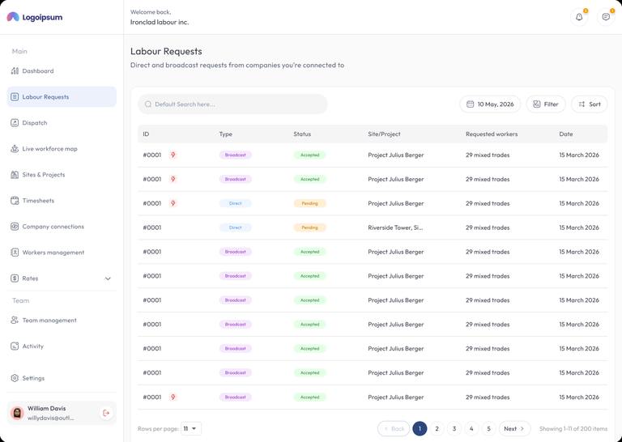The image size is (622, 442).
Task: Expand the Rates submenu chevron
Action: point(108,278)
